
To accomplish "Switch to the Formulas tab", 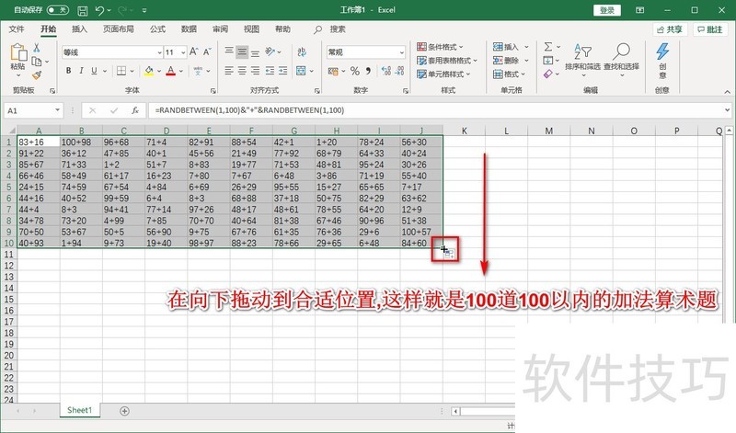I will (157, 29).
